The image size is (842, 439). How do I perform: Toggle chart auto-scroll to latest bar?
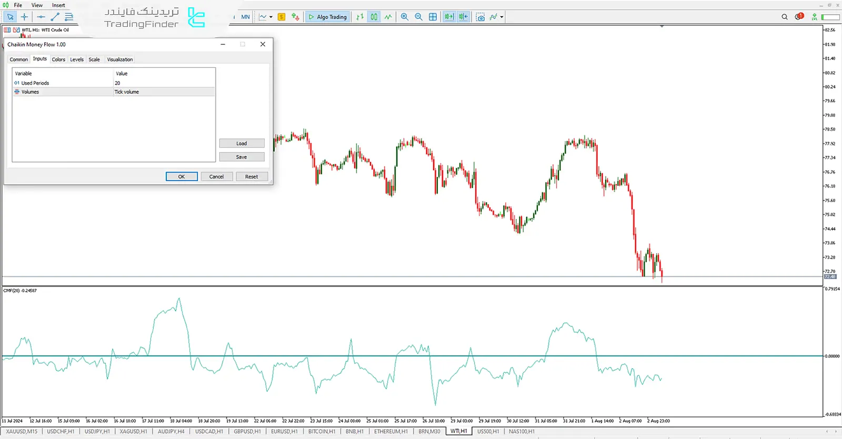449,17
